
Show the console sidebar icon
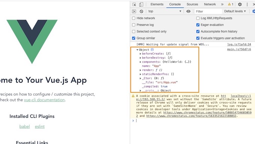[x=134, y=11]
